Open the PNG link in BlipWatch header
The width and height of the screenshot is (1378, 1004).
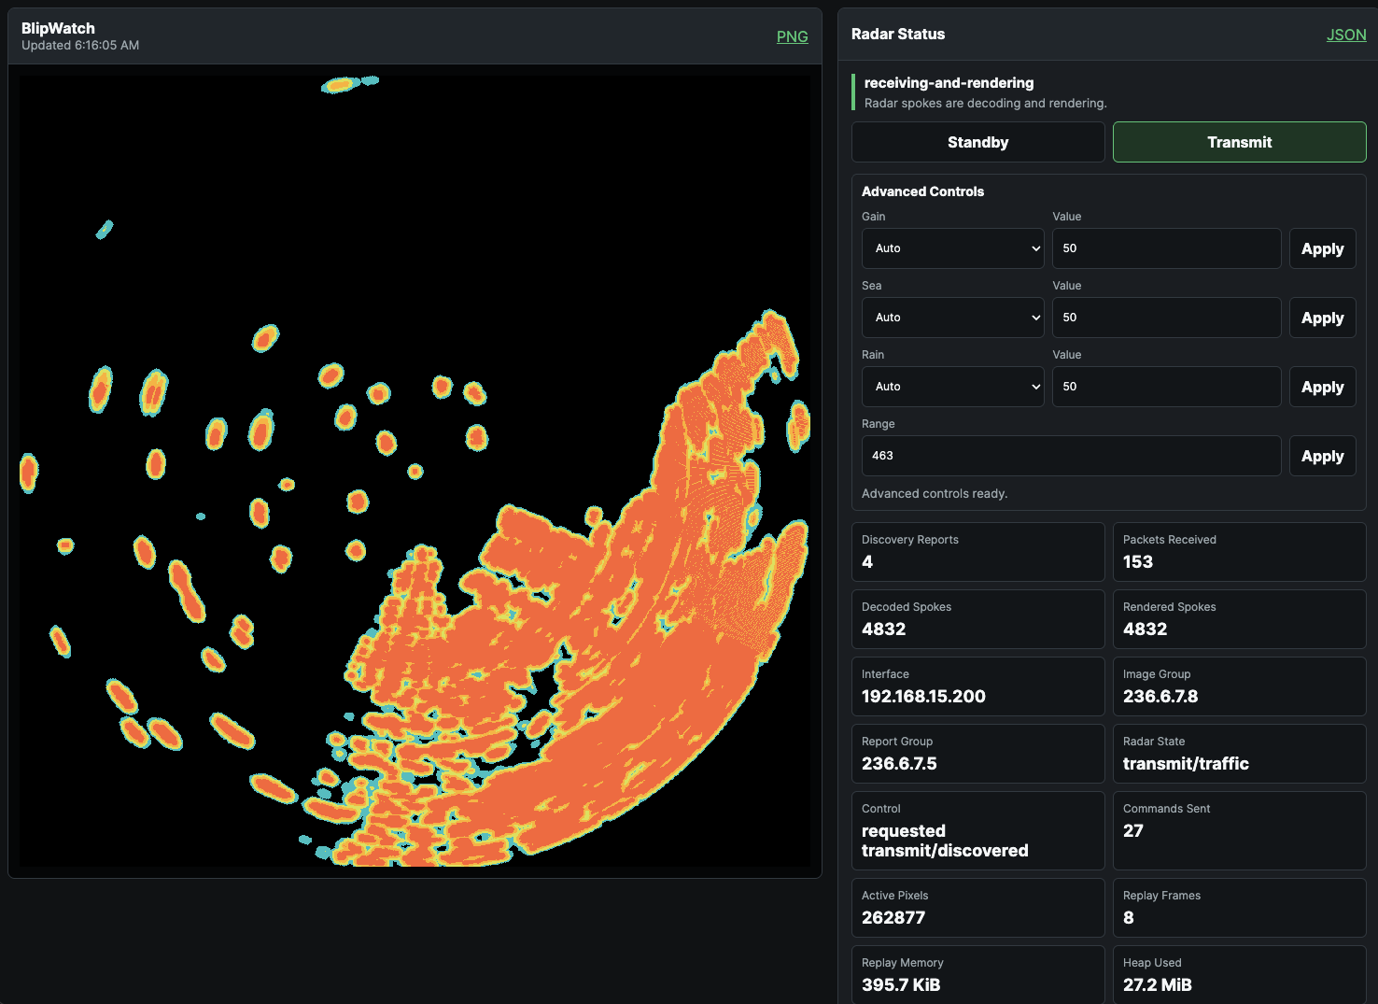point(792,36)
